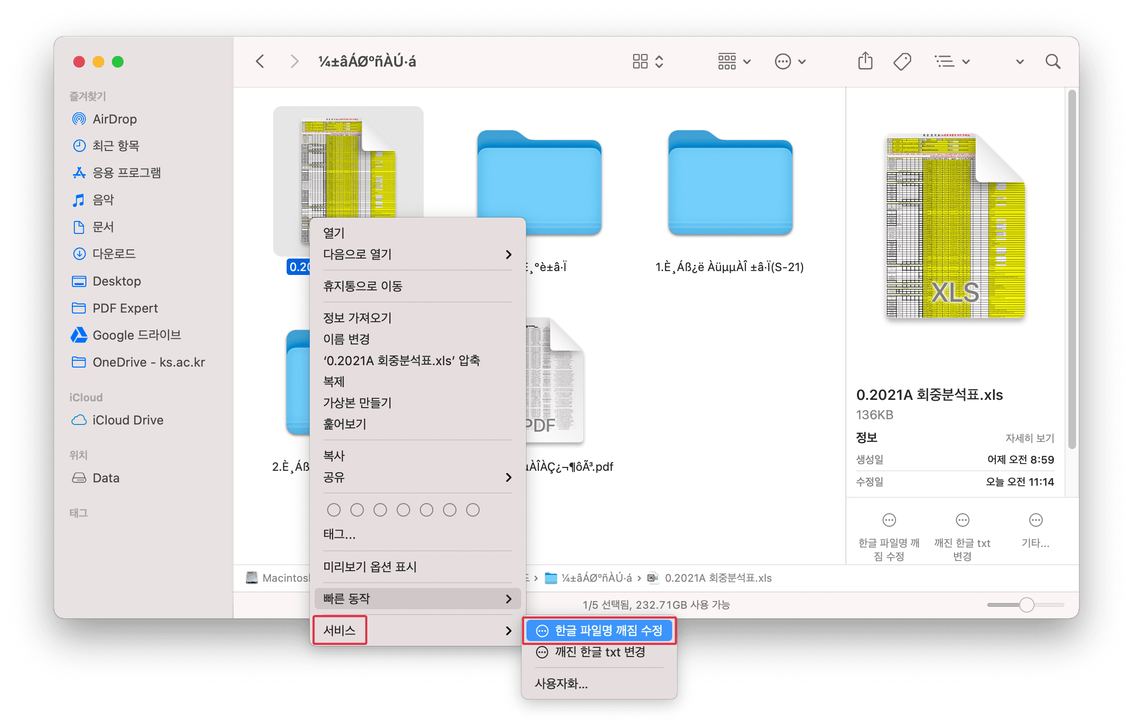The image size is (1133, 725).
Task: Choose 가상본 만들기 menu item
Action: pos(418,403)
